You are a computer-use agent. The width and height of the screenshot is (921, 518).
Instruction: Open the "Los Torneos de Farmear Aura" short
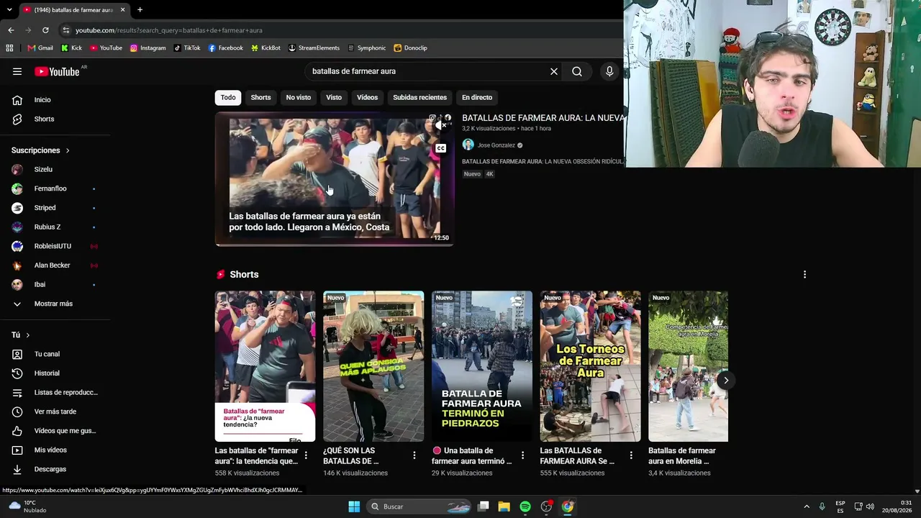(590, 366)
